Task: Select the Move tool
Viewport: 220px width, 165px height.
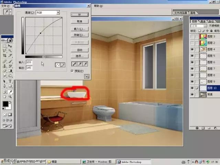Action: pos(10,46)
